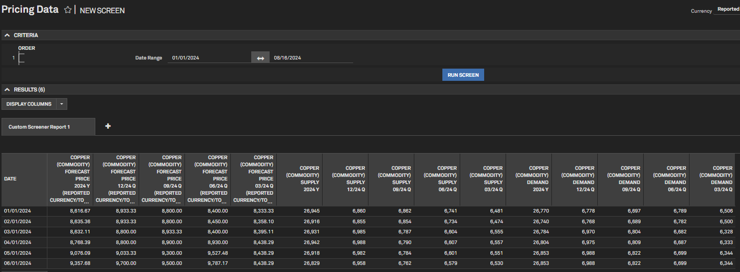Edit the start date field 01/01/2024
Screen dimensions: 740x272
point(209,58)
